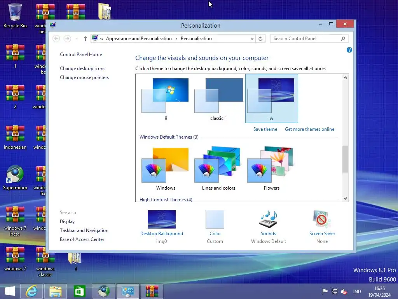
Task: Click the theme list scrollbar thumb
Action: click(x=345, y=159)
